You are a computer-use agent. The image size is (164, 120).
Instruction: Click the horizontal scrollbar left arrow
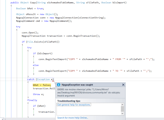[5, 119]
